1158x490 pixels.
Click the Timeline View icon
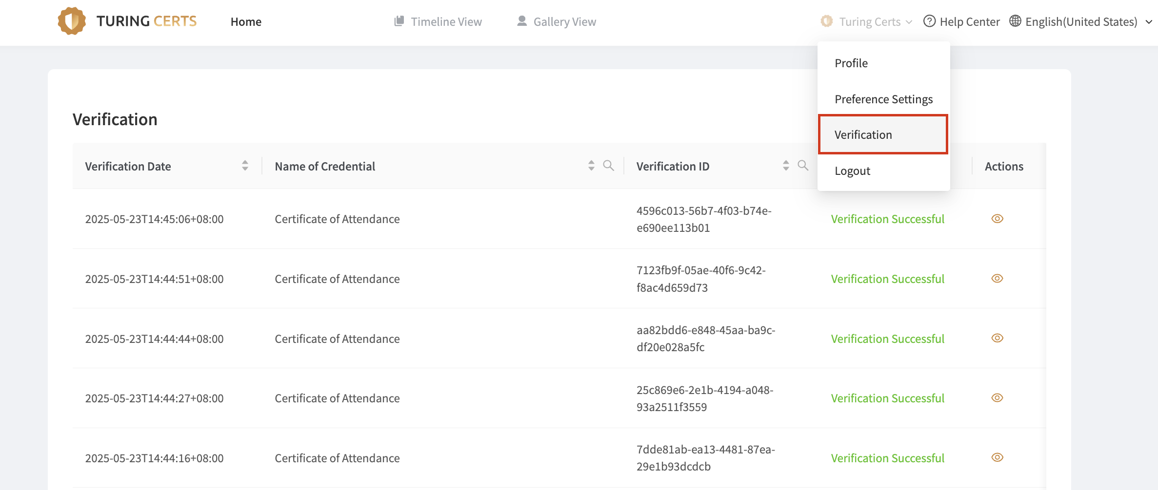[x=399, y=21]
